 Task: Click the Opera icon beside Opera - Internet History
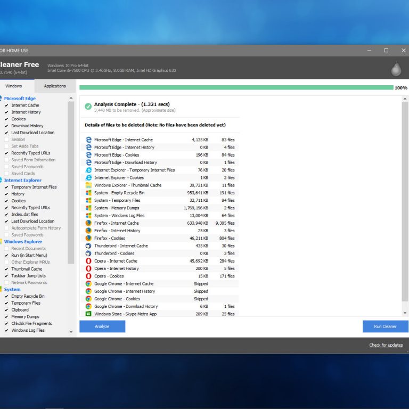[88, 268]
